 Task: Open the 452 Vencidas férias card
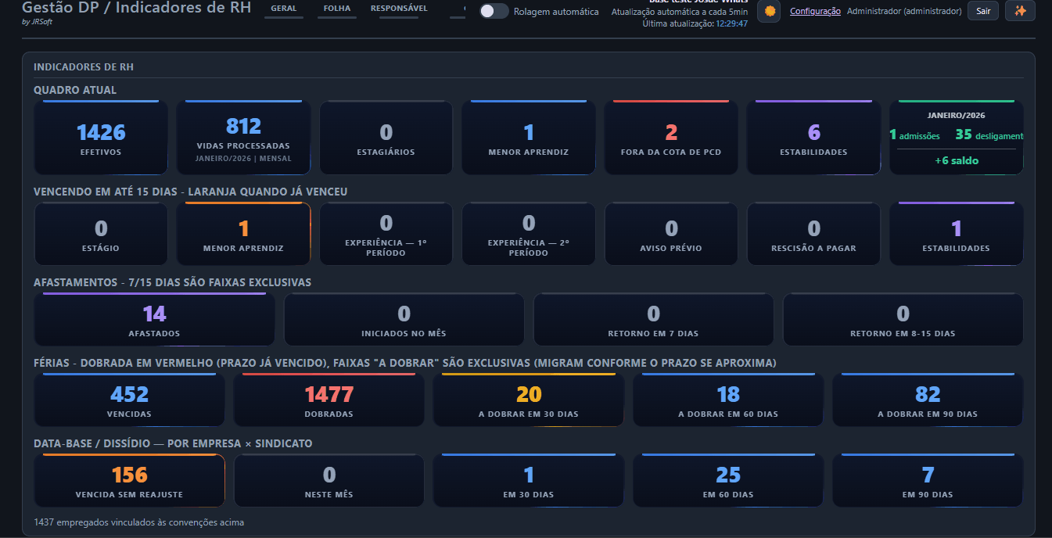129,400
